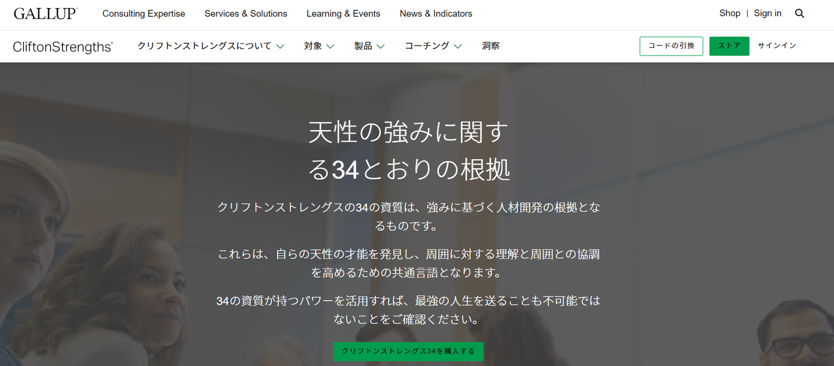The image size is (834, 366).
Task: Click the コードの引換 button
Action: (x=671, y=46)
